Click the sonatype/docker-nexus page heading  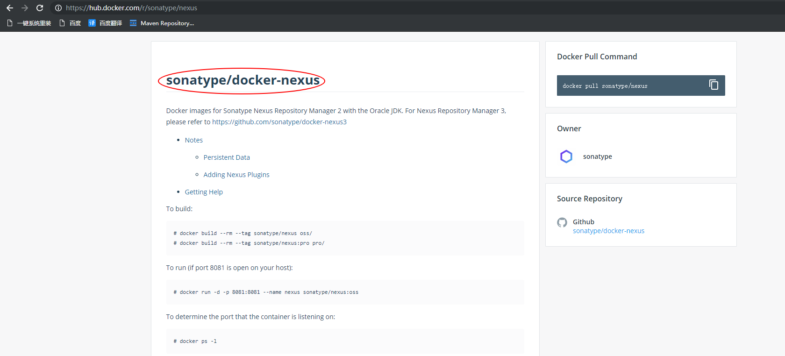(243, 80)
